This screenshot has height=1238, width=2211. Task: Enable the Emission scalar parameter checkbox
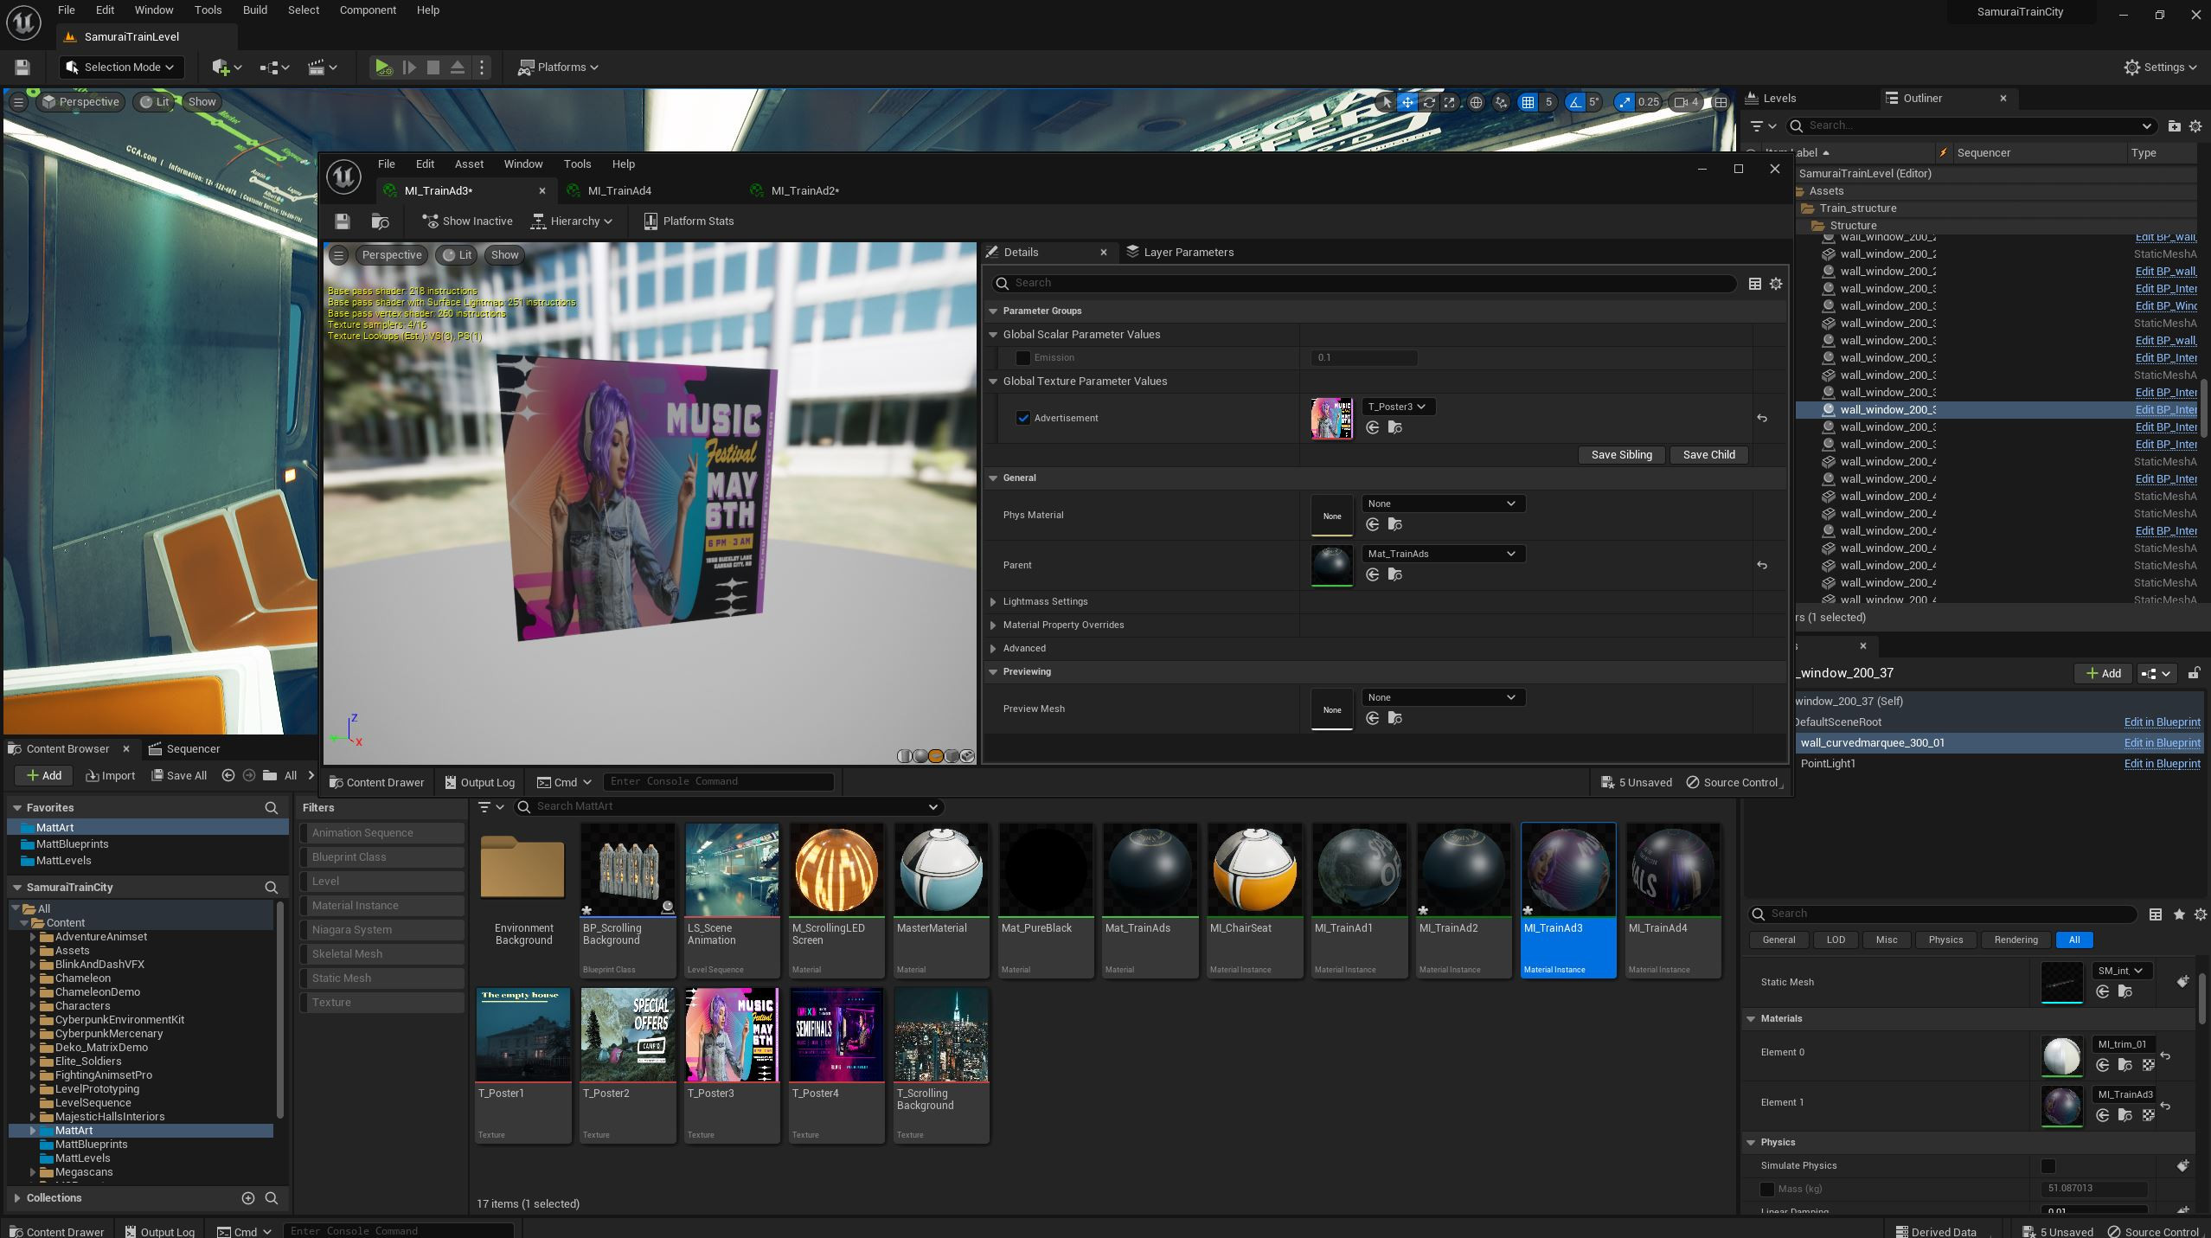pos(1023,357)
